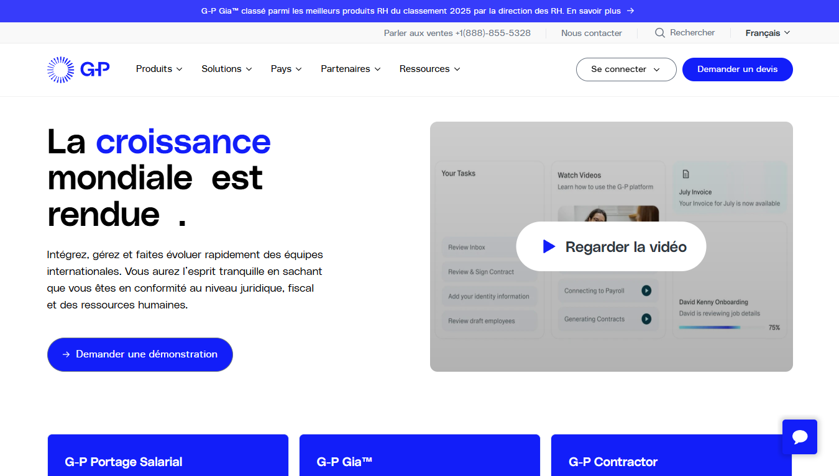Open the Pays dropdown menu
The height and width of the screenshot is (476, 839).
pyautogui.click(x=287, y=69)
